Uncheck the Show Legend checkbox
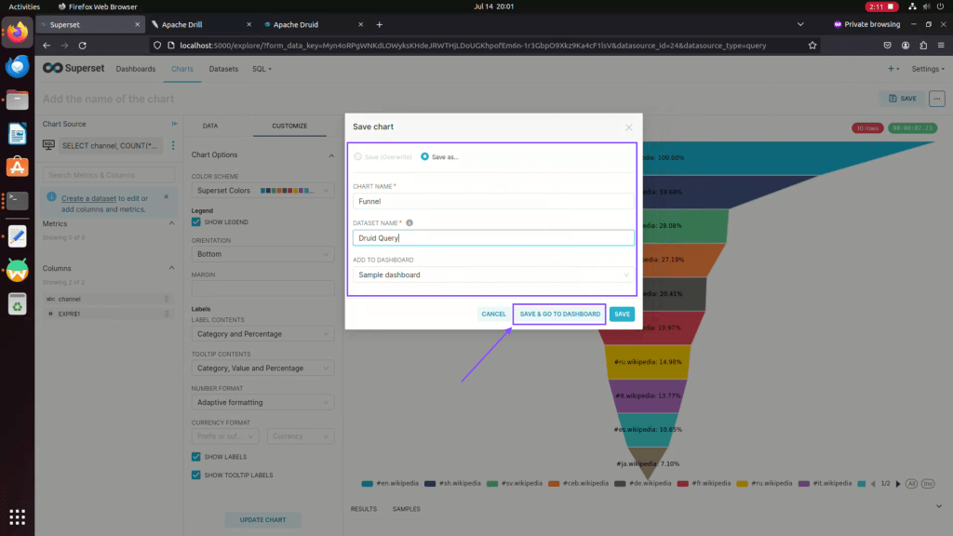Screen dimensions: 953x536 coord(196,221)
